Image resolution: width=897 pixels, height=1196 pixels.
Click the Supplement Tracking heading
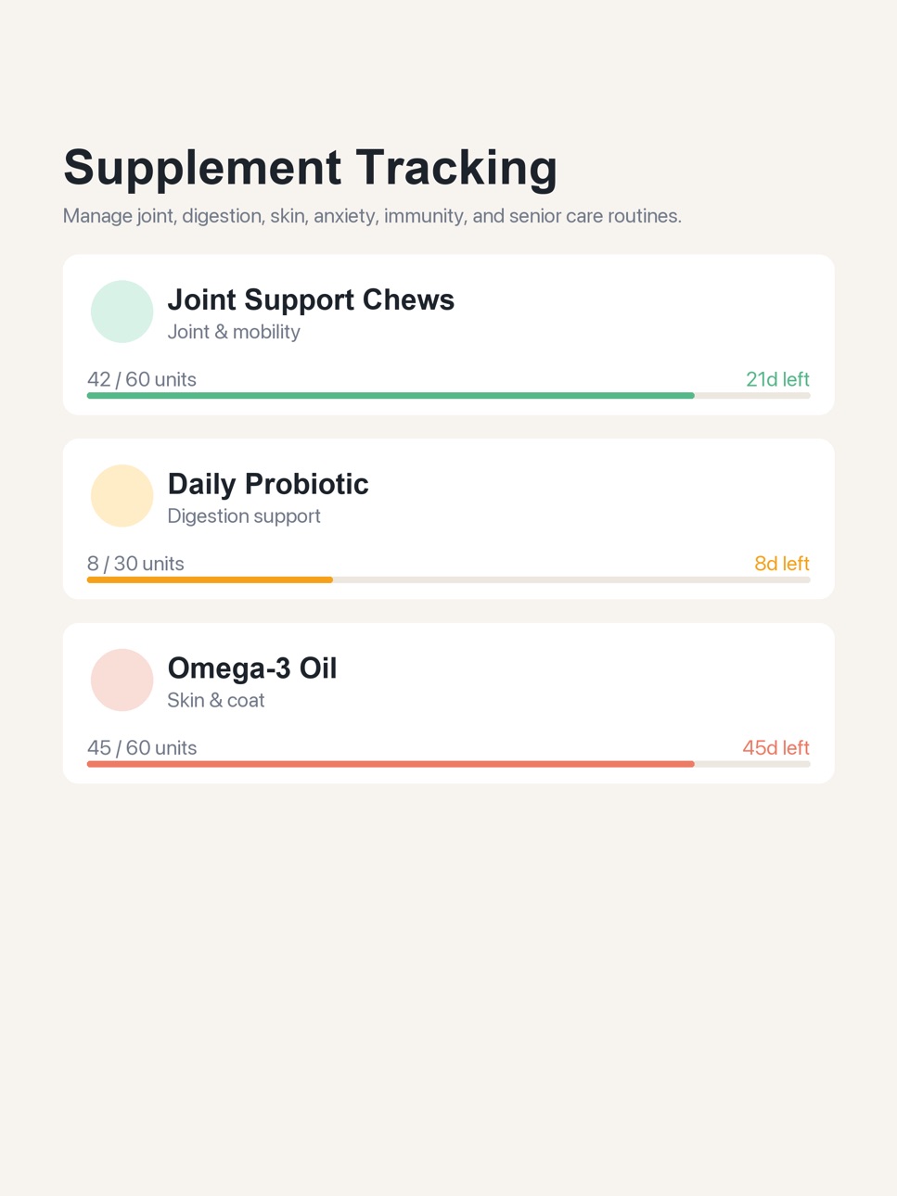(311, 168)
